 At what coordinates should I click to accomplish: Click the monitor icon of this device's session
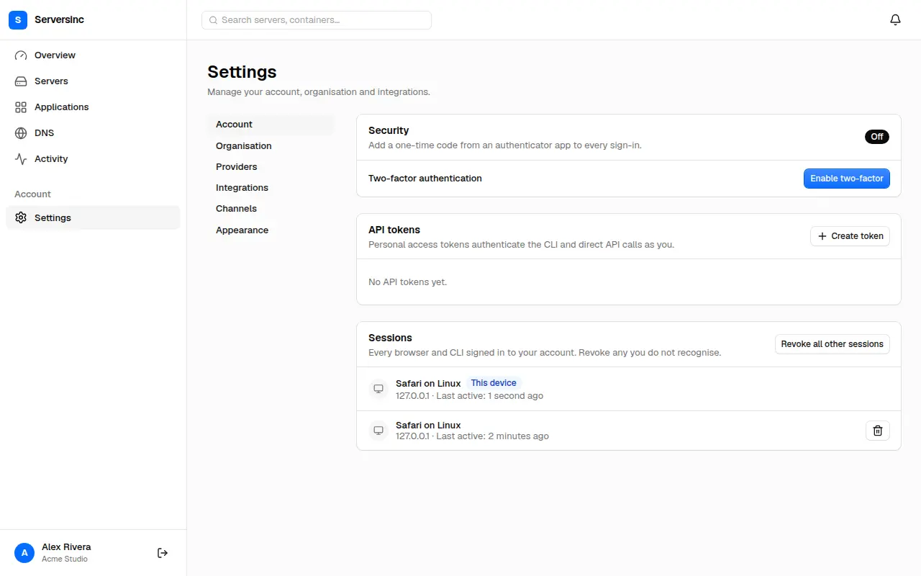coord(378,390)
